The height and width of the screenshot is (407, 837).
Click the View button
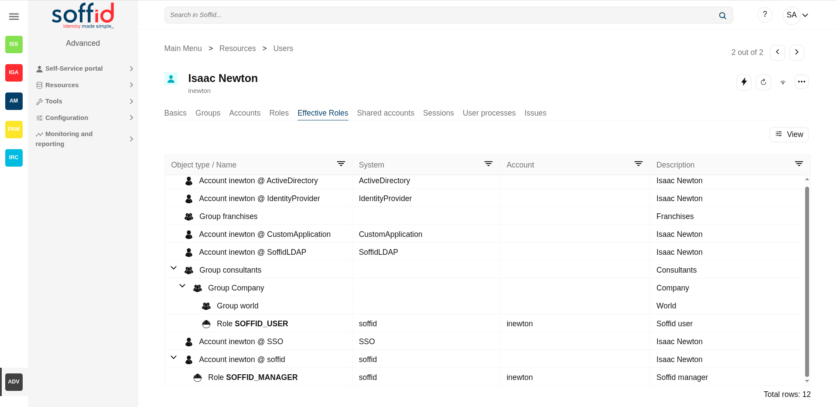tap(789, 134)
